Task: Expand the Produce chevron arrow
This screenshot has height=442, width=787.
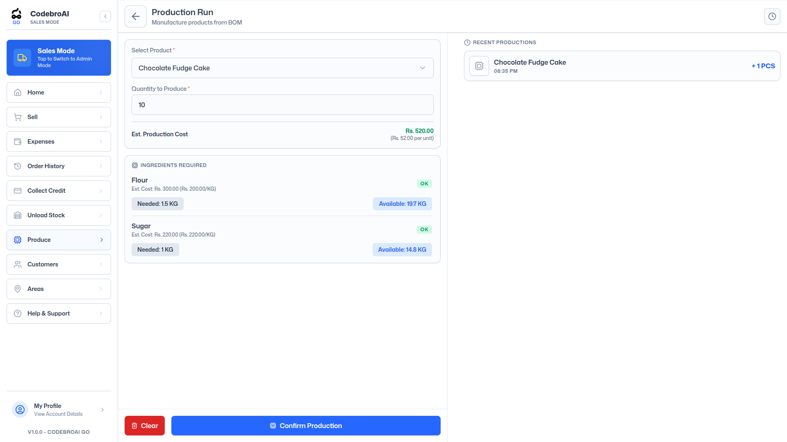Action: click(x=102, y=240)
